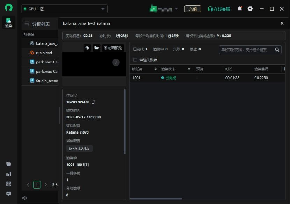Filter by 失败 0 status
Image resolution: width=290 pixels, height=204 pixels.
pos(179,49)
